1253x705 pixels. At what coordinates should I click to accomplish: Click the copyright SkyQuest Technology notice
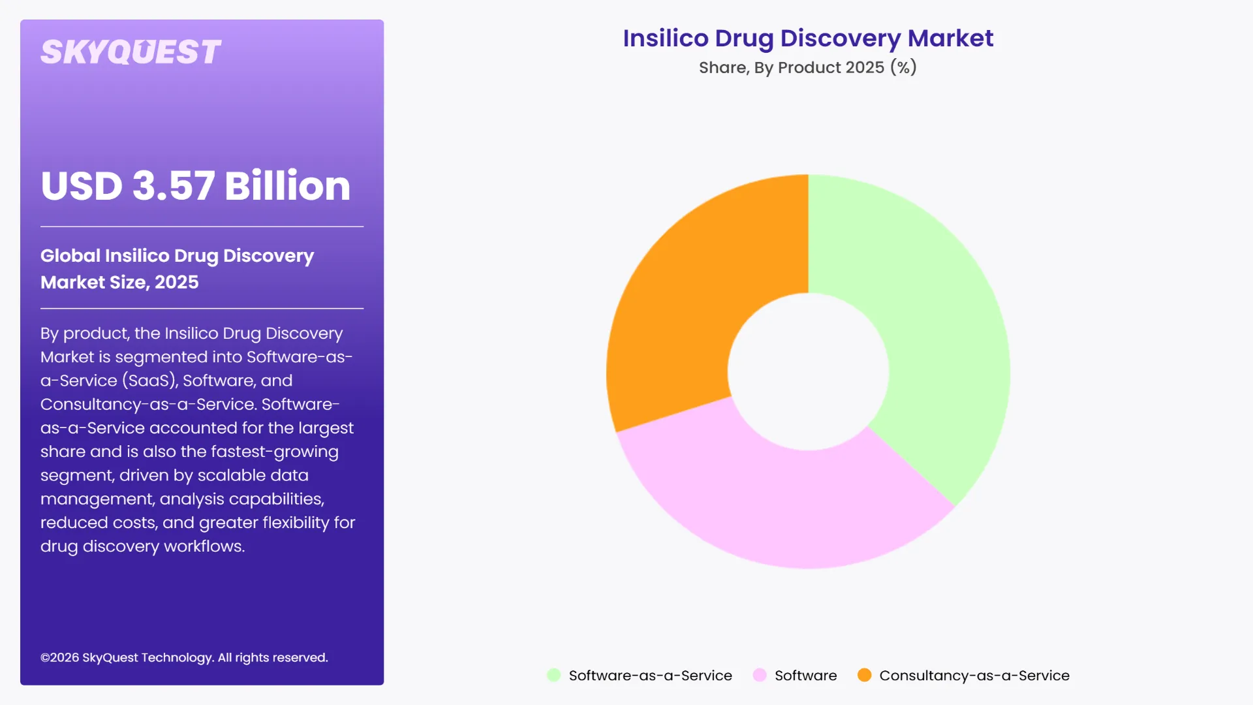(184, 657)
